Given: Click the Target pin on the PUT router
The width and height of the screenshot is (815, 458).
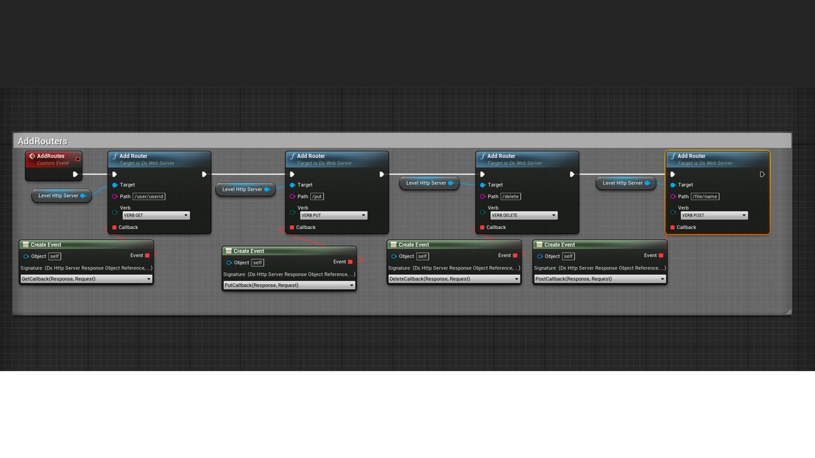Looking at the screenshot, I should point(292,185).
